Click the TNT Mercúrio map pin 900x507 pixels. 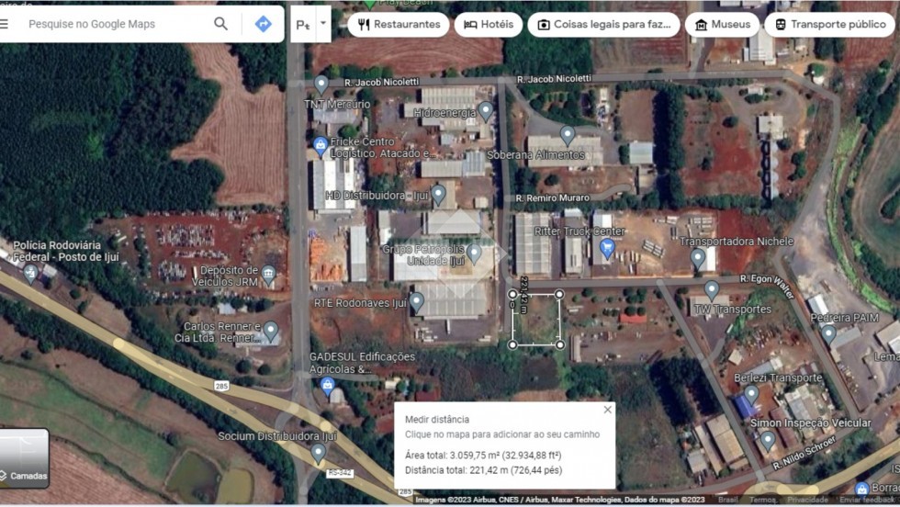coord(321,85)
